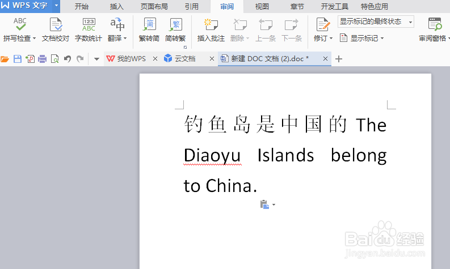Undo the last action

click(x=68, y=59)
